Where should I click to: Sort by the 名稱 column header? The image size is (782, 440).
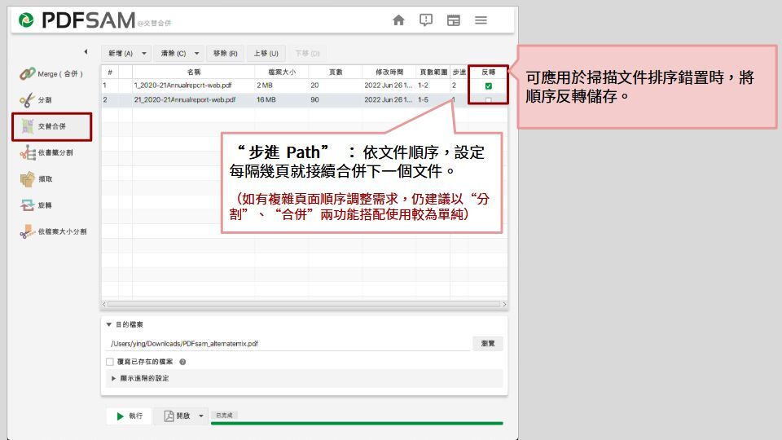[194, 72]
